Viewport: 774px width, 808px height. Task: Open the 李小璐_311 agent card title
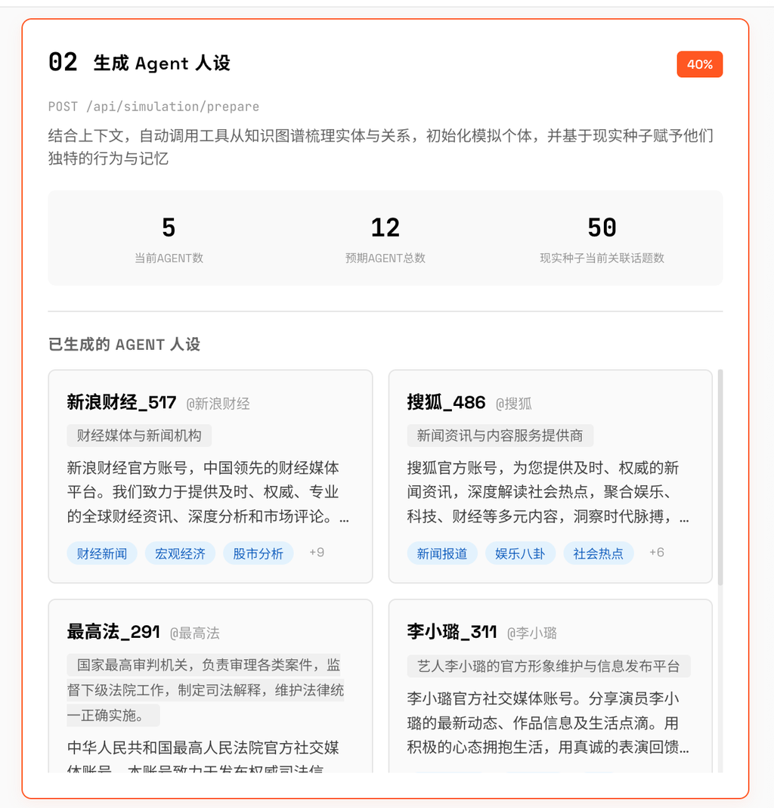click(x=452, y=632)
